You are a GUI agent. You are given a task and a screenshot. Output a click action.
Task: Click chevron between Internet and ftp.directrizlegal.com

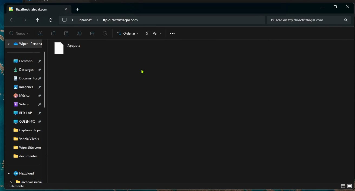(97, 20)
